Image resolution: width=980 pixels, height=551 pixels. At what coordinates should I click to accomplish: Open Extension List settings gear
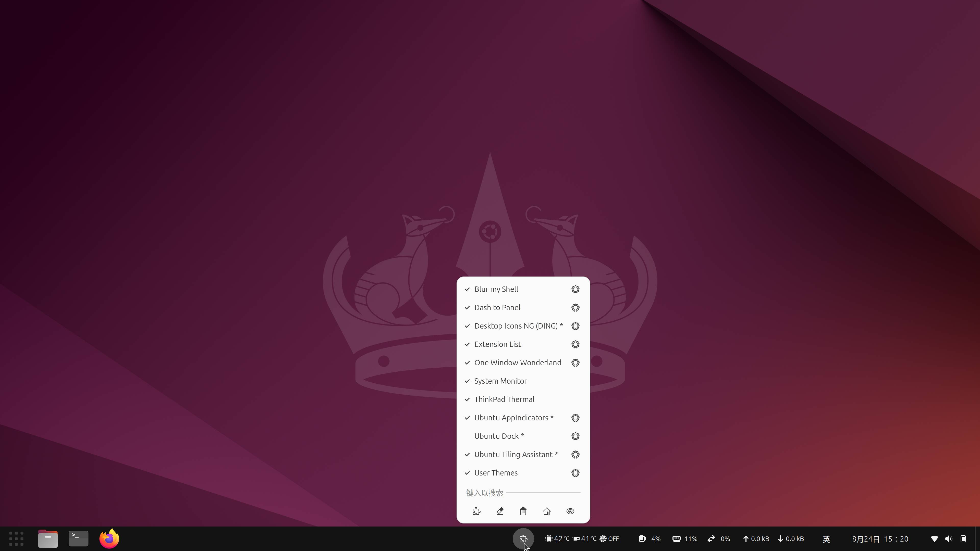575,344
